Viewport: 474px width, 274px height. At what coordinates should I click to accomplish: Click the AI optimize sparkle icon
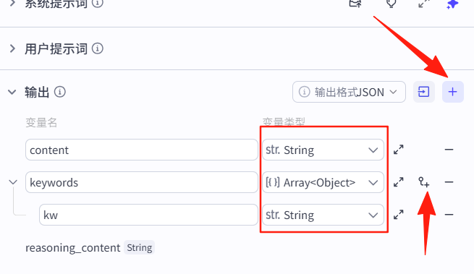452,4
